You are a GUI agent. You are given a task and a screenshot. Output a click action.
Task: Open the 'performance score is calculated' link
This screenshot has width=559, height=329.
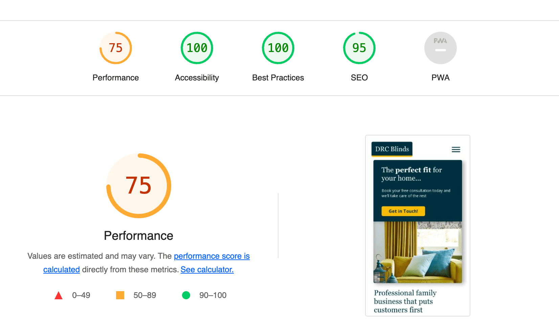pyautogui.click(x=211, y=256)
